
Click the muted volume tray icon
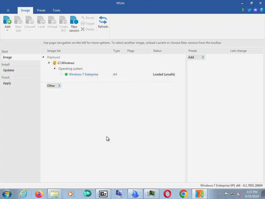[239, 194]
